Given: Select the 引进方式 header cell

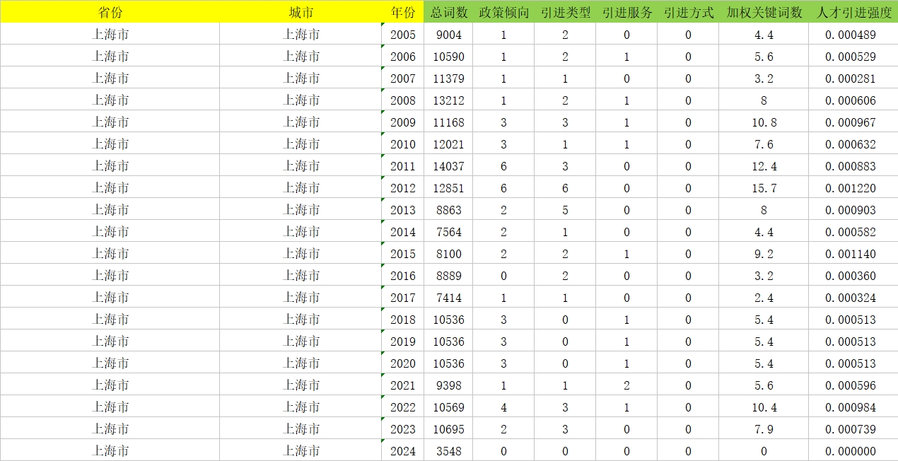Looking at the screenshot, I should (x=688, y=12).
